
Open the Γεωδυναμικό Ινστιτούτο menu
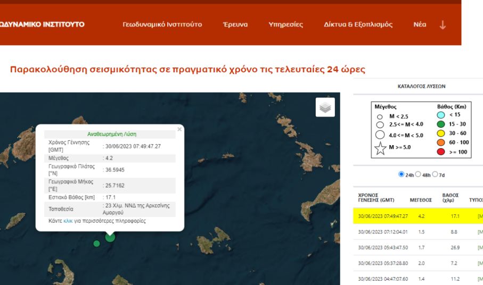pyautogui.click(x=162, y=24)
